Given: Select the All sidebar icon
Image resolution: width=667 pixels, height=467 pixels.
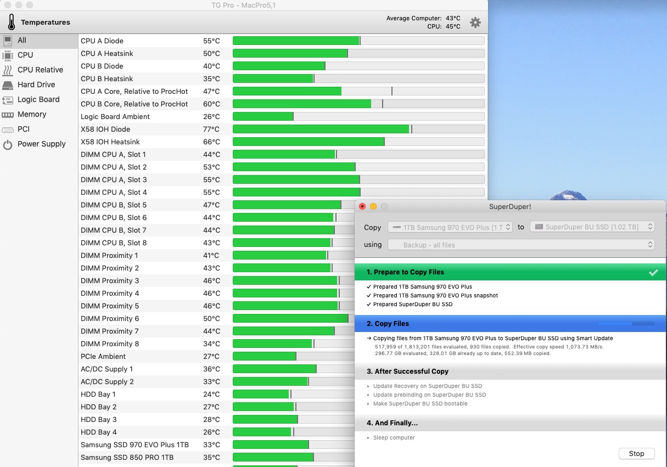Looking at the screenshot, I should coord(8,40).
